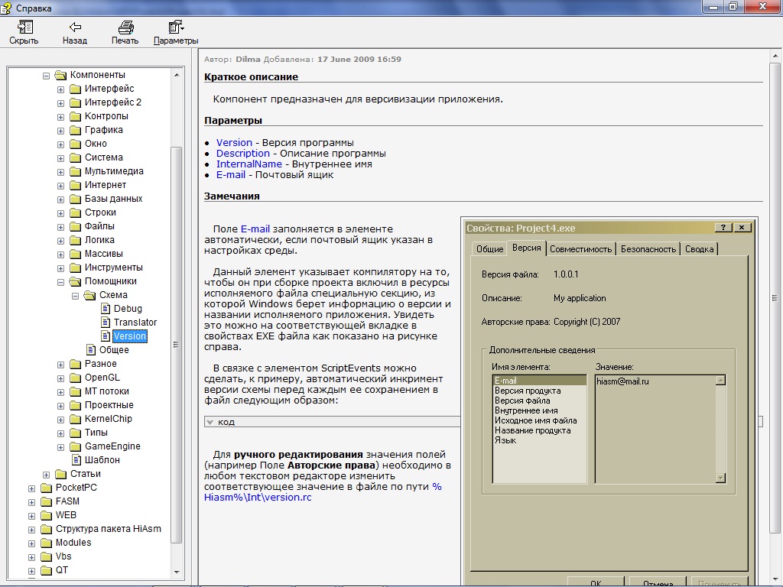
Task: Select the Шаблон page in tree
Action: tap(102, 460)
